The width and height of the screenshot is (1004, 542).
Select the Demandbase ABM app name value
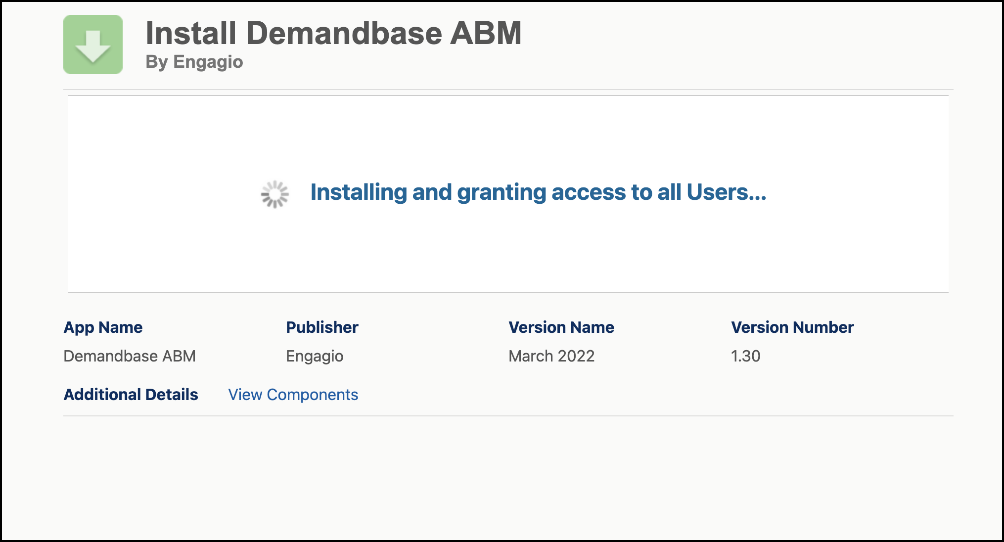(x=130, y=356)
